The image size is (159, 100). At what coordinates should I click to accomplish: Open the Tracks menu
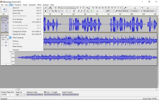pos(25,5)
